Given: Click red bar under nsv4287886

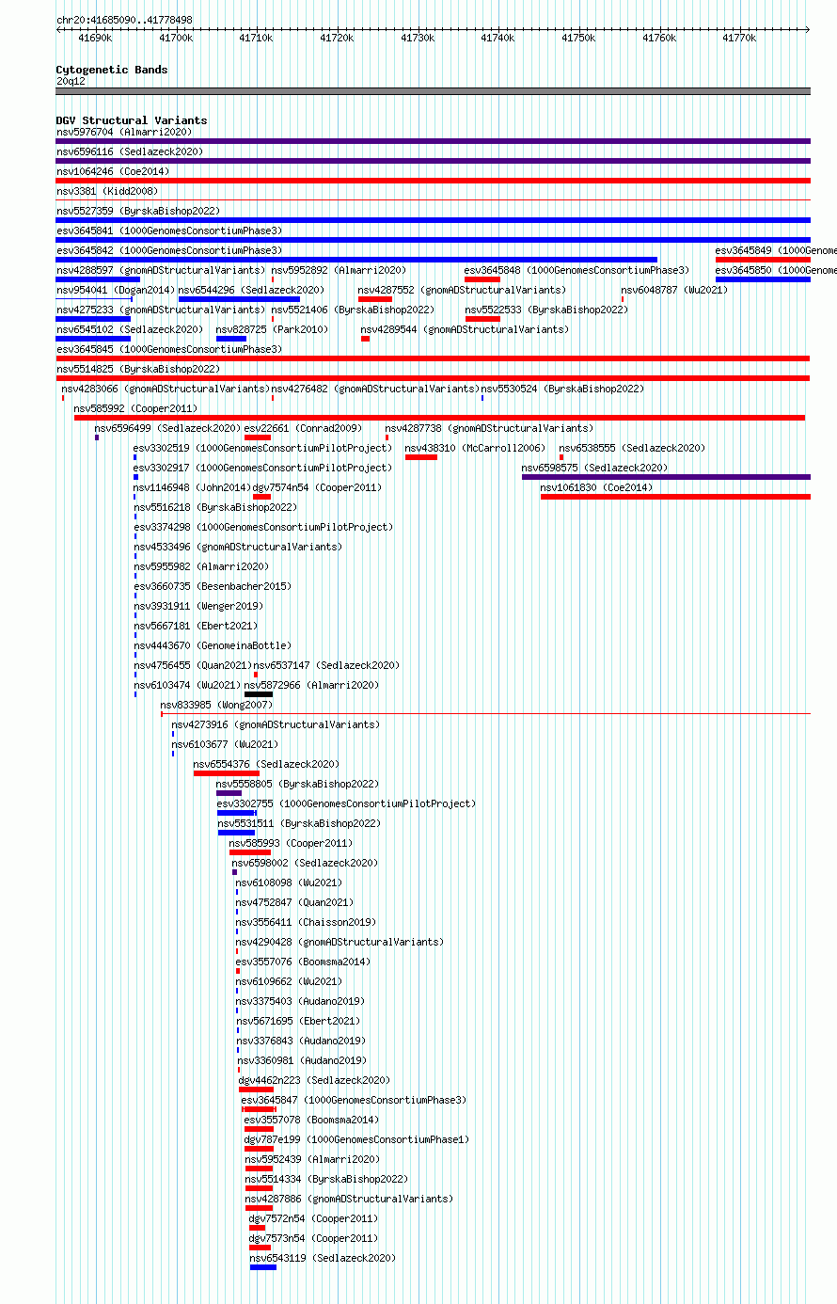Looking at the screenshot, I should [x=259, y=1208].
